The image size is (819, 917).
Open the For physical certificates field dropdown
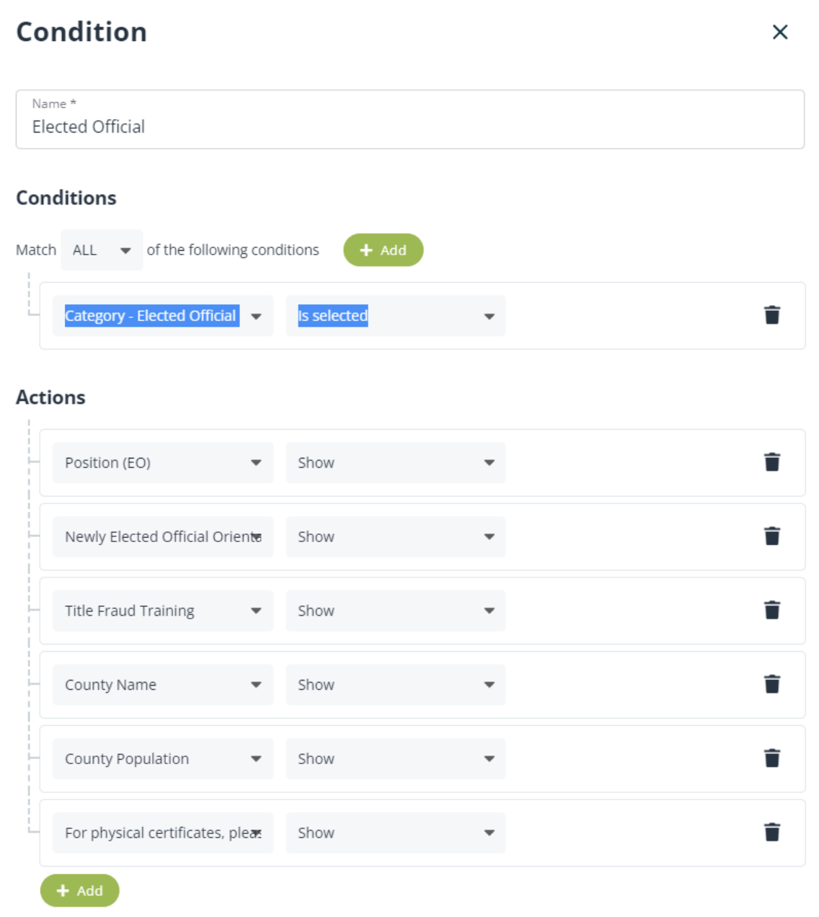point(163,833)
